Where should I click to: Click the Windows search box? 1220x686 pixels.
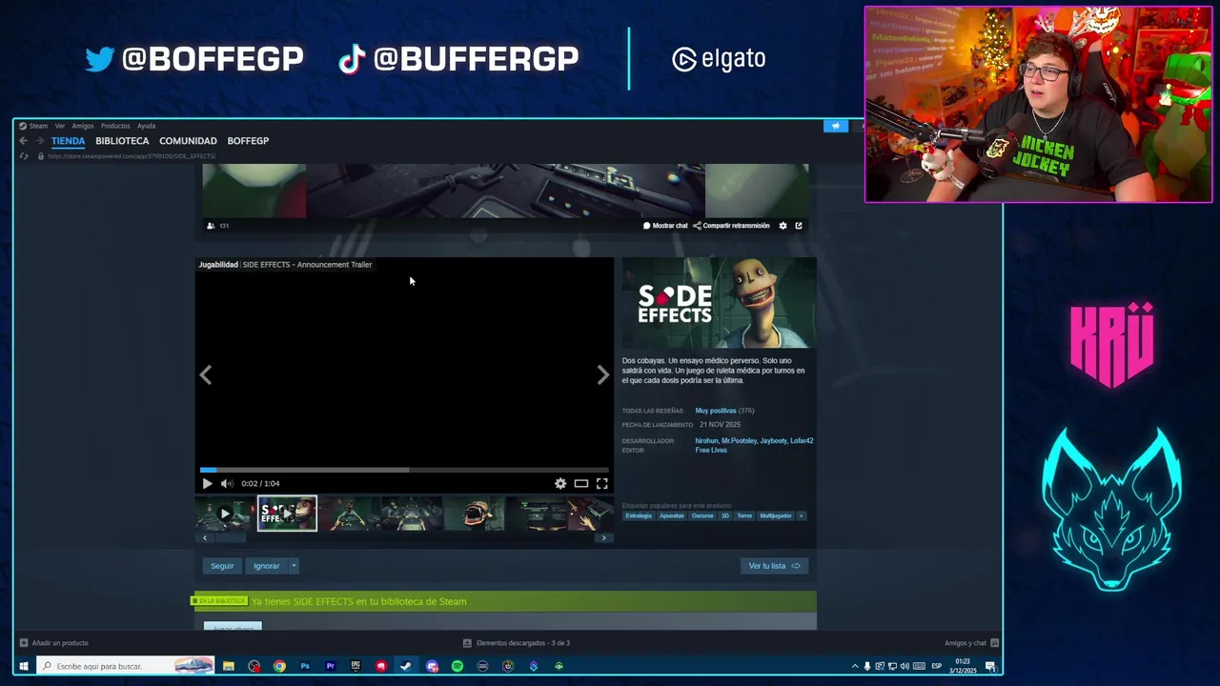pos(126,666)
